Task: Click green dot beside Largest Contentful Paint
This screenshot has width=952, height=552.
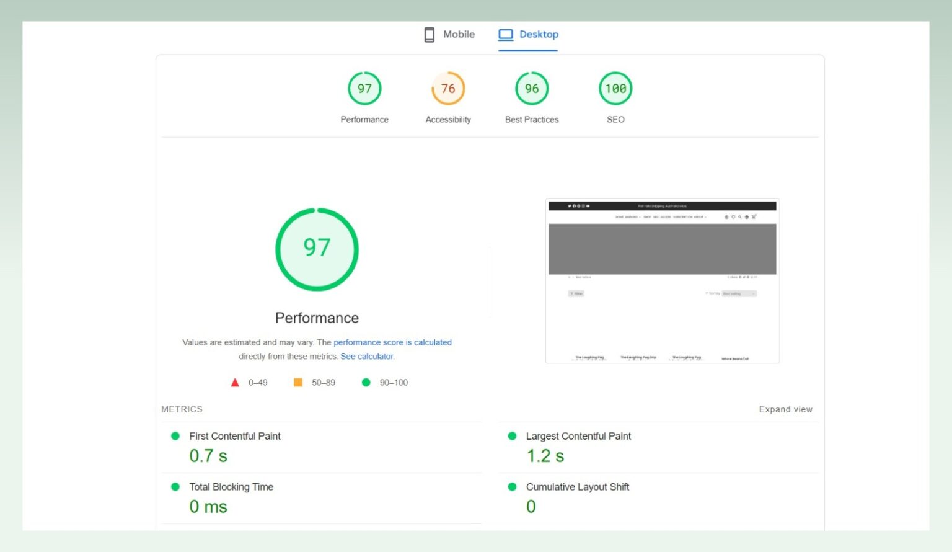Action: (x=512, y=436)
